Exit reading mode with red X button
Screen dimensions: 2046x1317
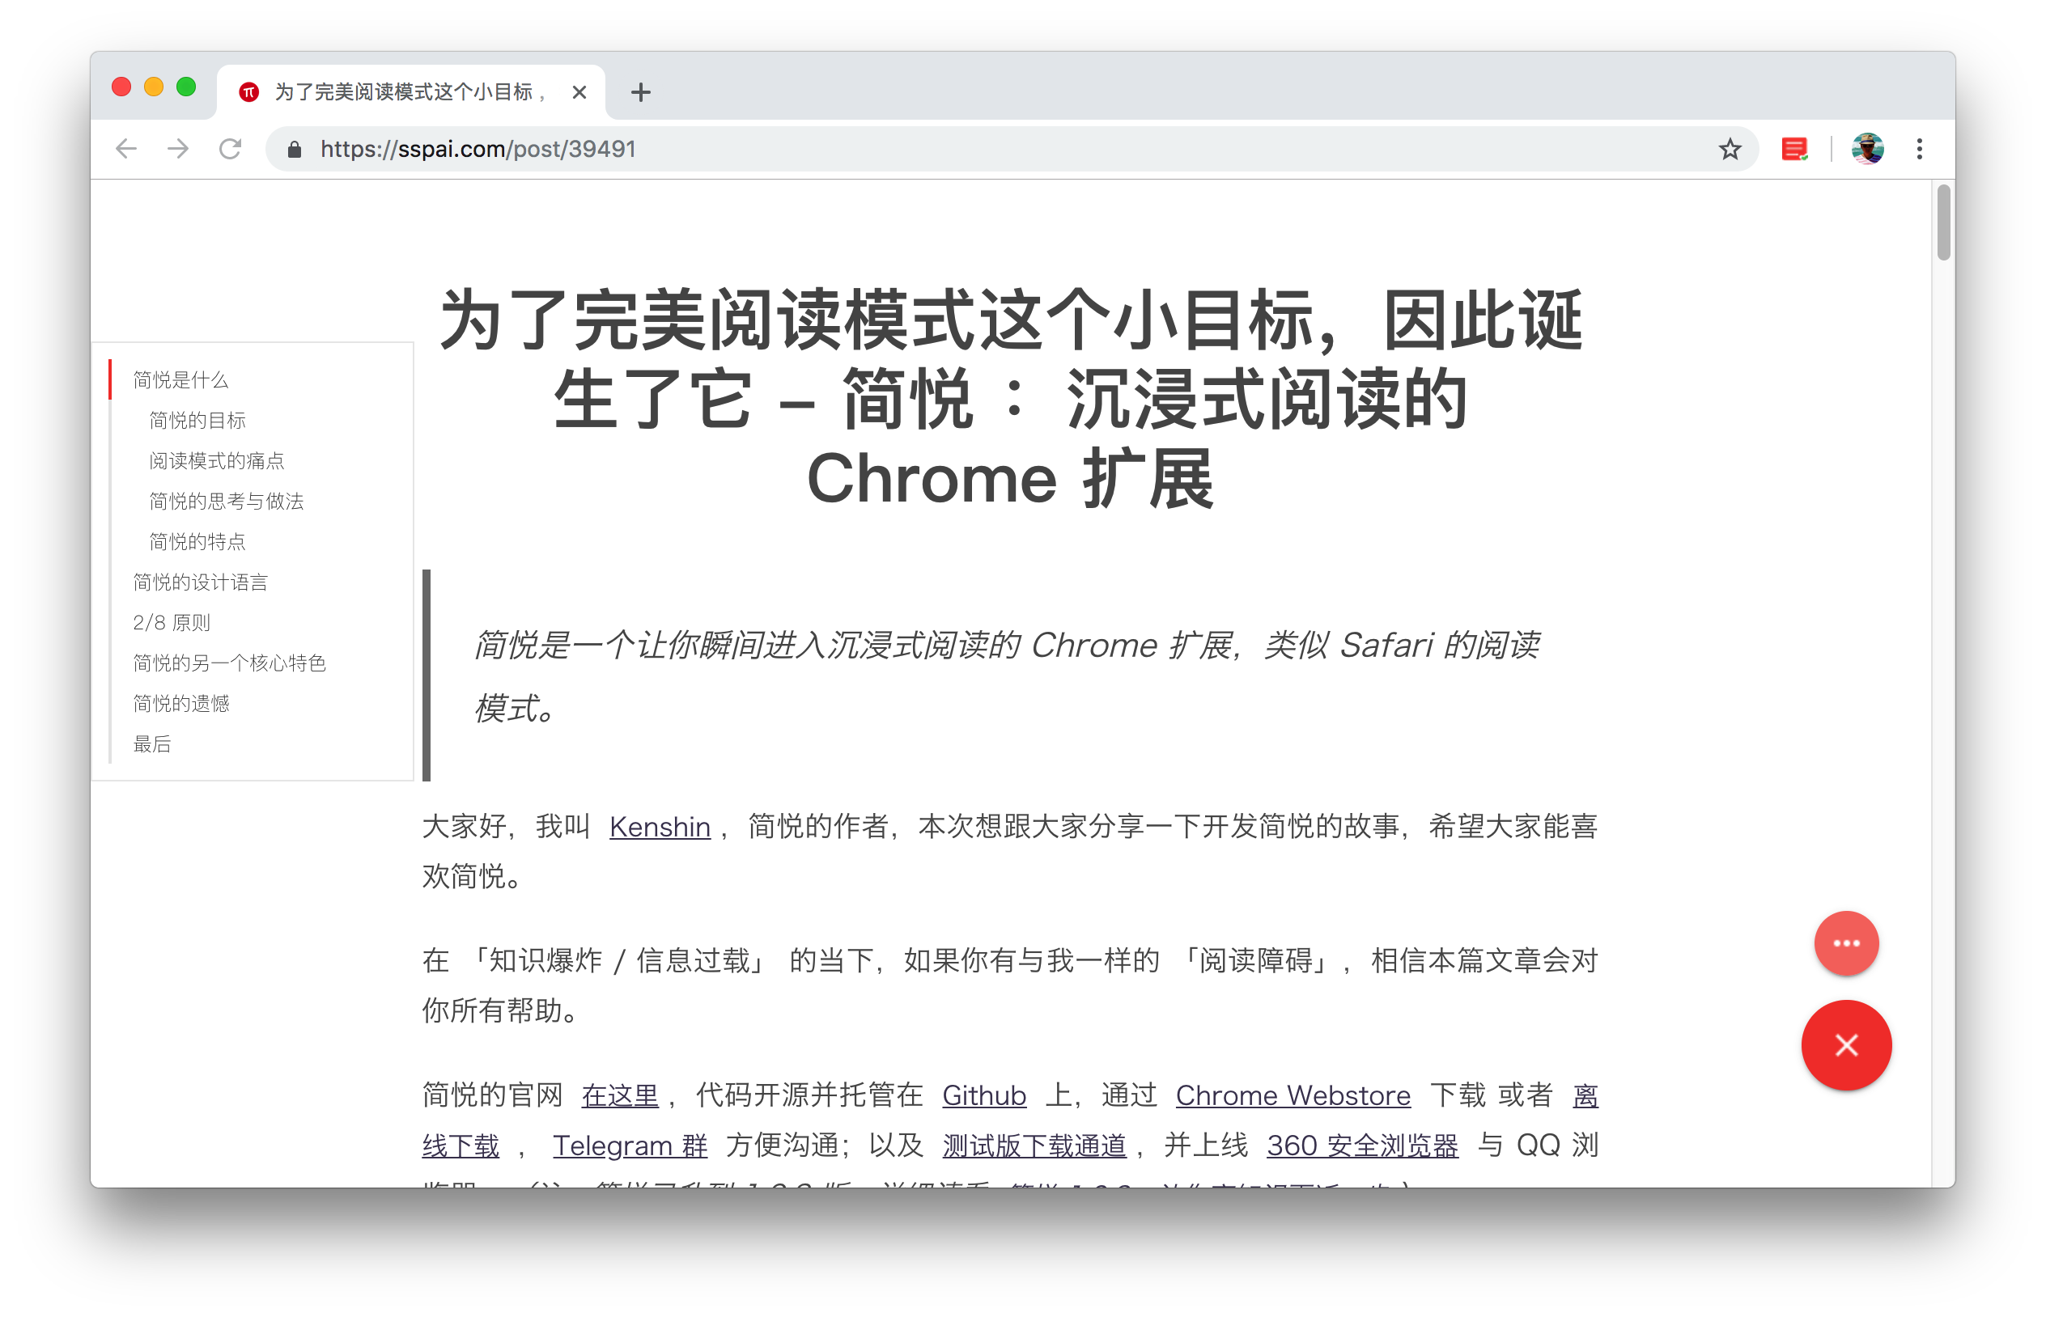pyautogui.click(x=1846, y=1045)
